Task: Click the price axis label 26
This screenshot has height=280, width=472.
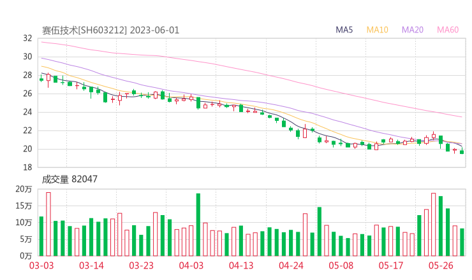Action: point(27,94)
